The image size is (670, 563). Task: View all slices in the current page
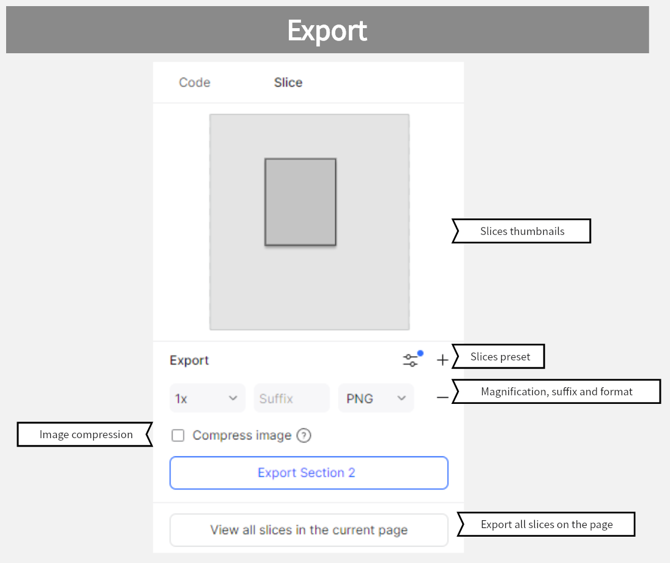pos(308,530)
